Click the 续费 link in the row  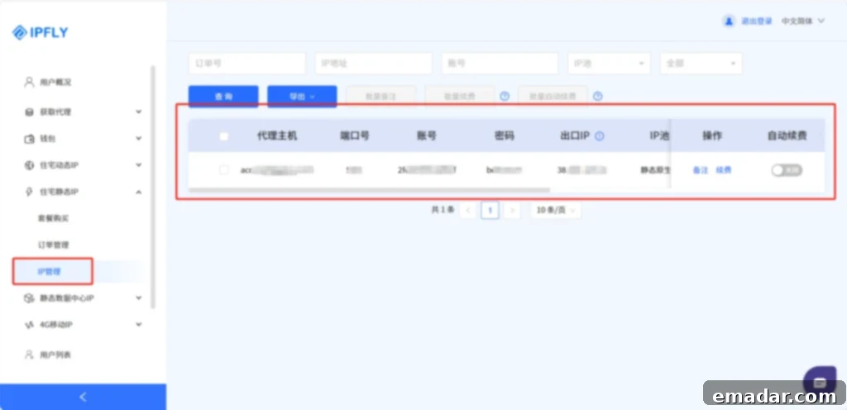[723, 170]
